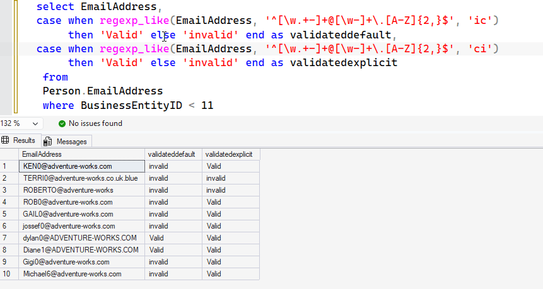Click the No issues found status text

95,123
